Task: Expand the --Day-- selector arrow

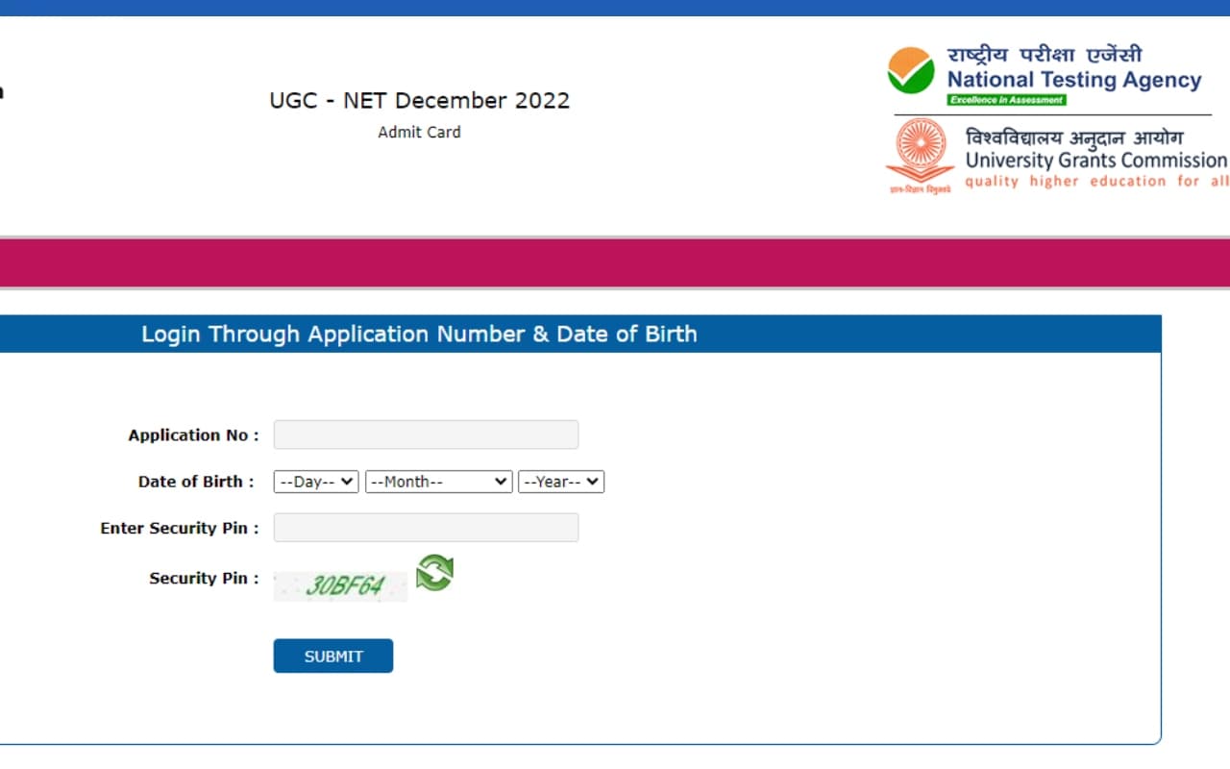Action: coord(349,482)
